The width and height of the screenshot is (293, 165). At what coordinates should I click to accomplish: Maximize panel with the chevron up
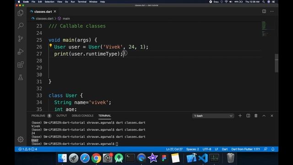(x=264, y=116)
